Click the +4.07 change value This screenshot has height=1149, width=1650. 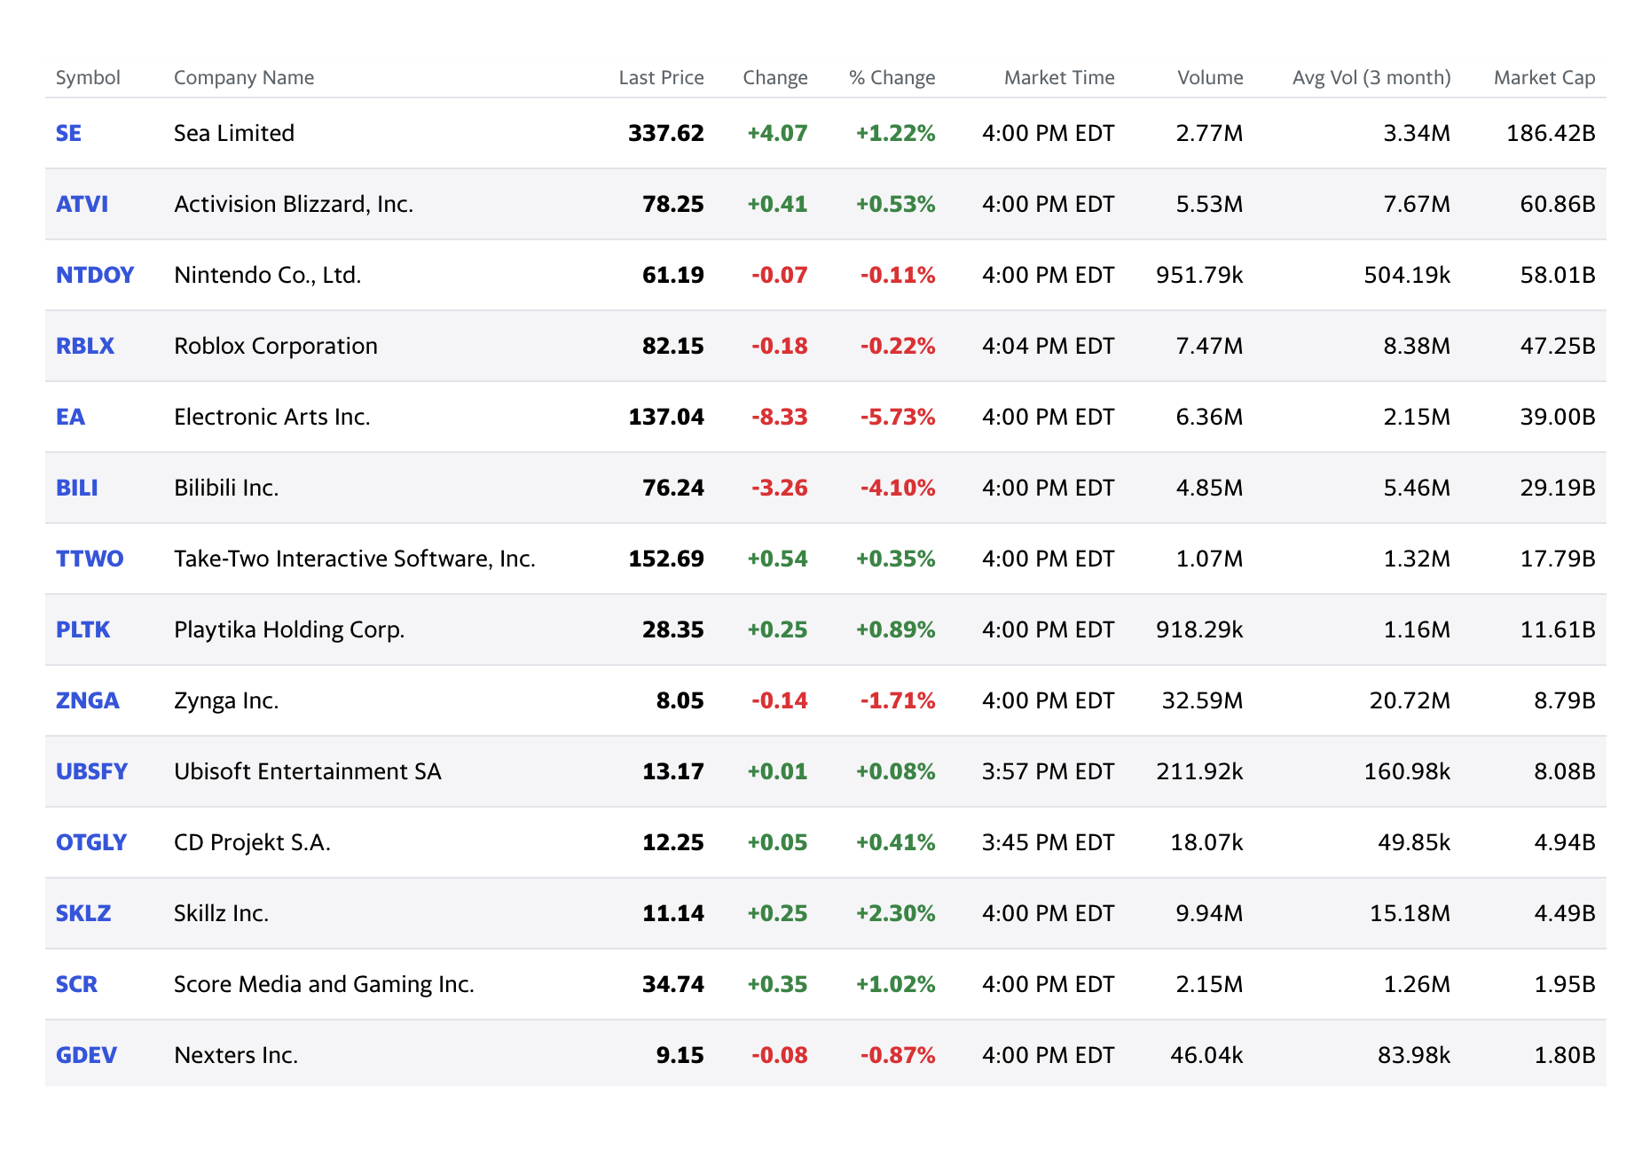(777, 133)
